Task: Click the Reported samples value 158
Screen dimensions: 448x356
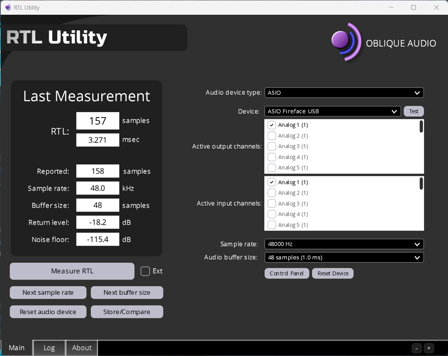Action: [x=98, y=171]
